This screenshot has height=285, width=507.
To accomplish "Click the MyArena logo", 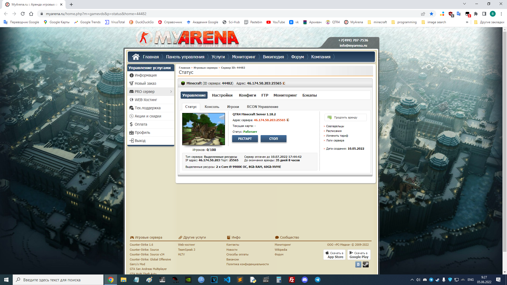I will point(187,38).
